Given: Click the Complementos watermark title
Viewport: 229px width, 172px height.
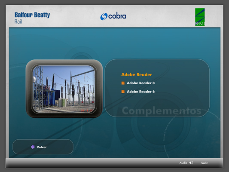Looking at the screenshot, I should click(162, 111).
